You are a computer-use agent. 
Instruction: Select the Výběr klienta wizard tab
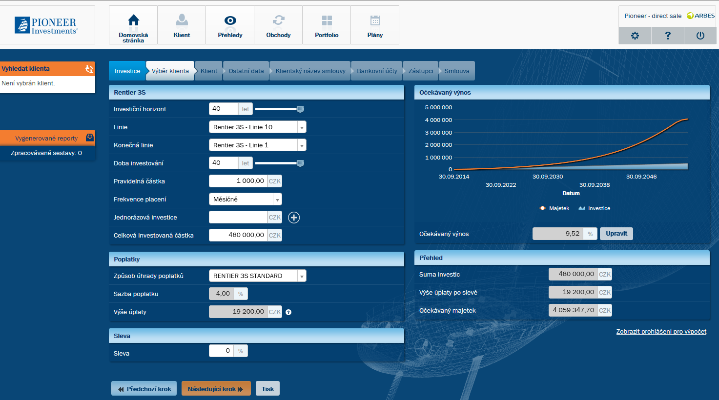(170, 71)
